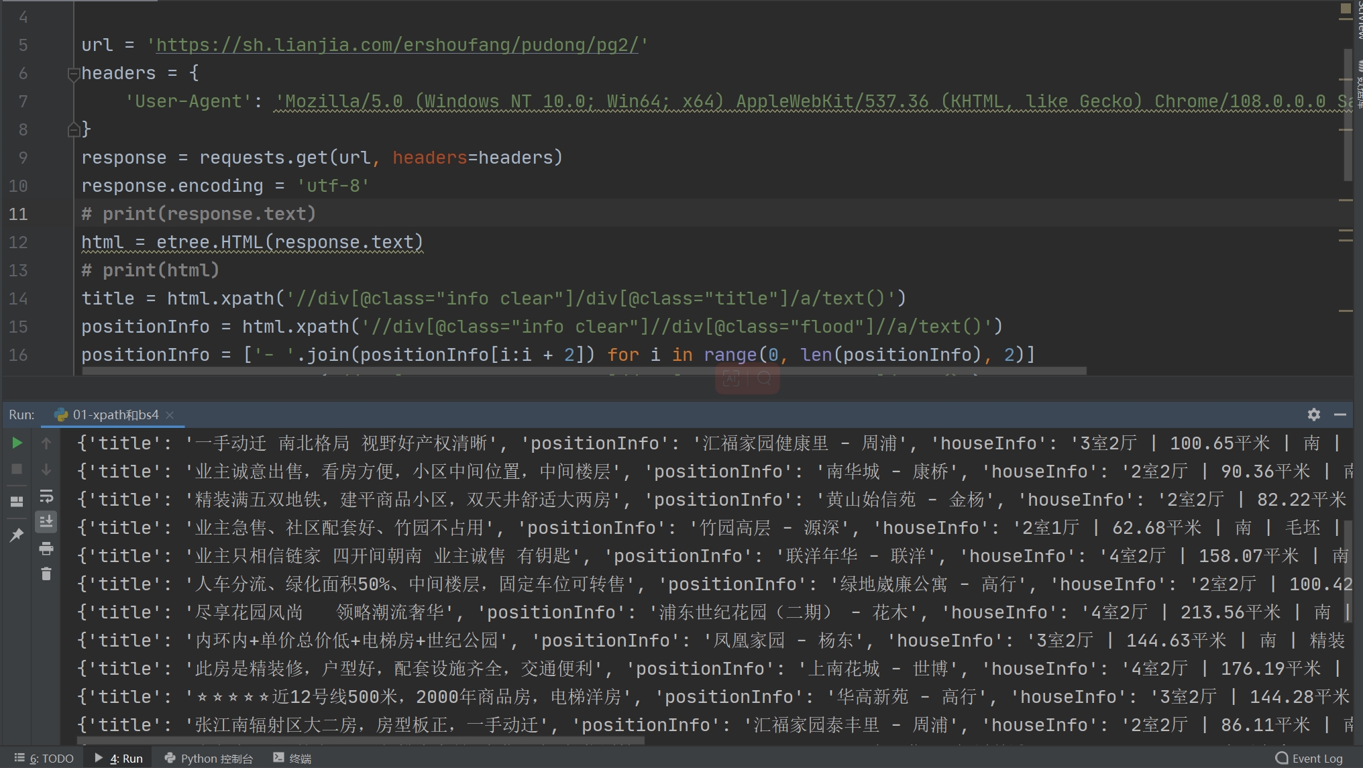Click the Down the stack trace arrow

46,469
